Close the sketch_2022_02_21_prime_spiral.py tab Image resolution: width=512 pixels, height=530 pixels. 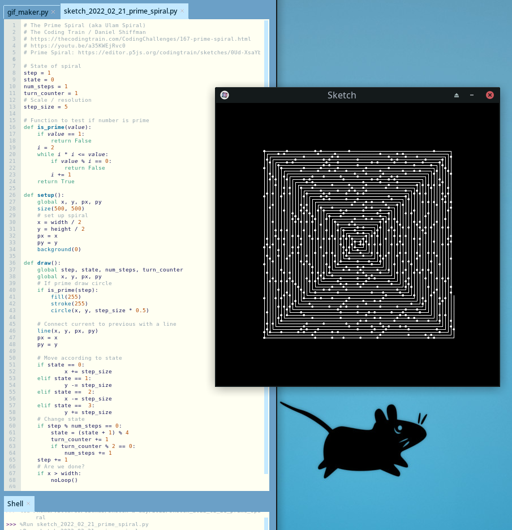coord(182,11)
